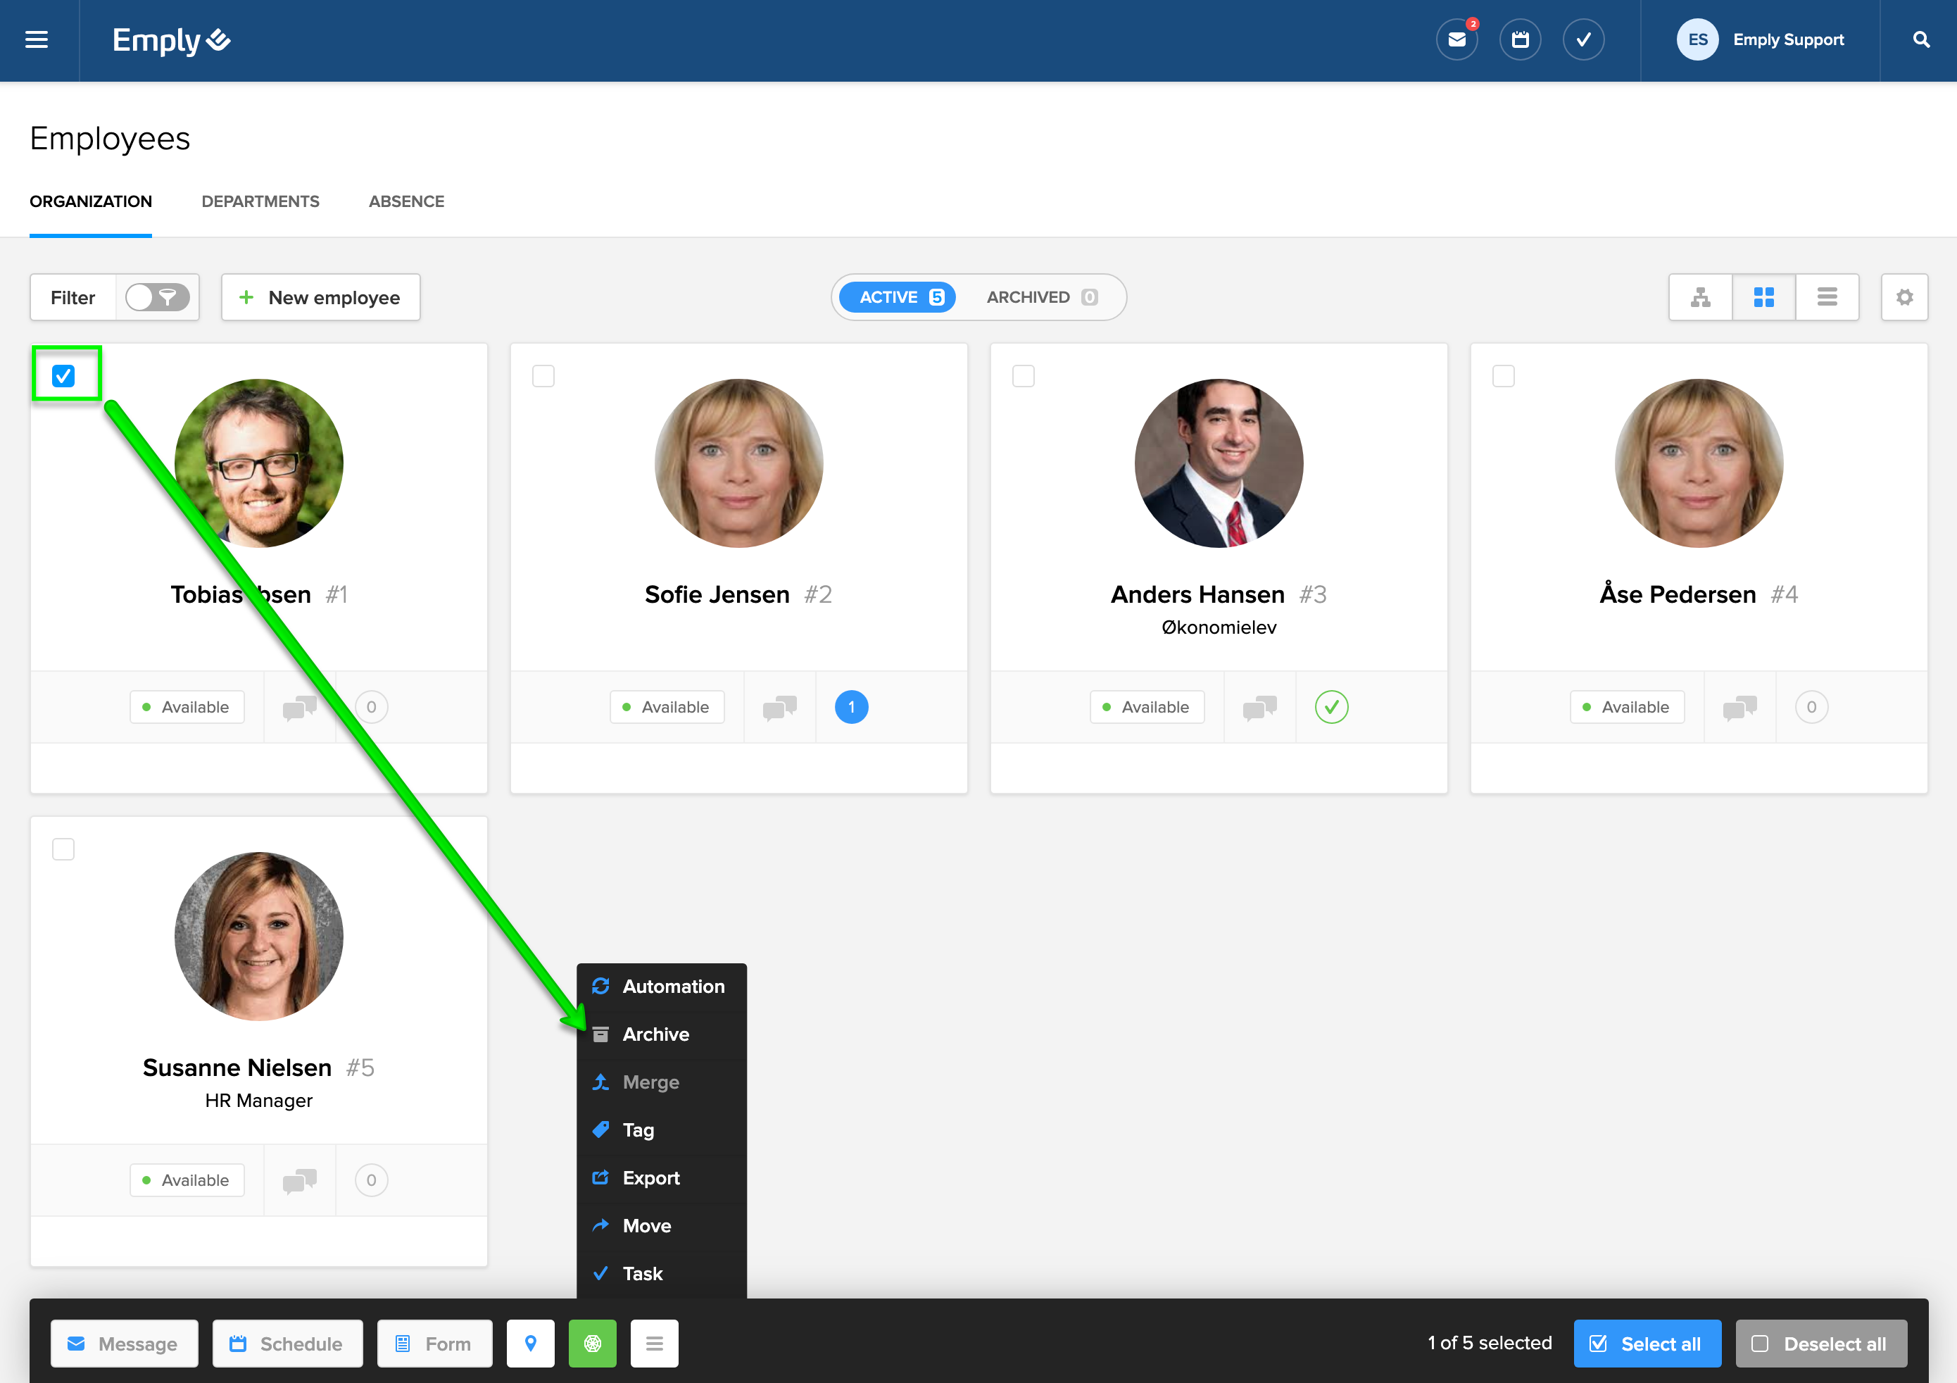The width and height of the screenshot is (1957, 1383).
Task: Switch to the Departments tab
Action: [x=260, y=202]
